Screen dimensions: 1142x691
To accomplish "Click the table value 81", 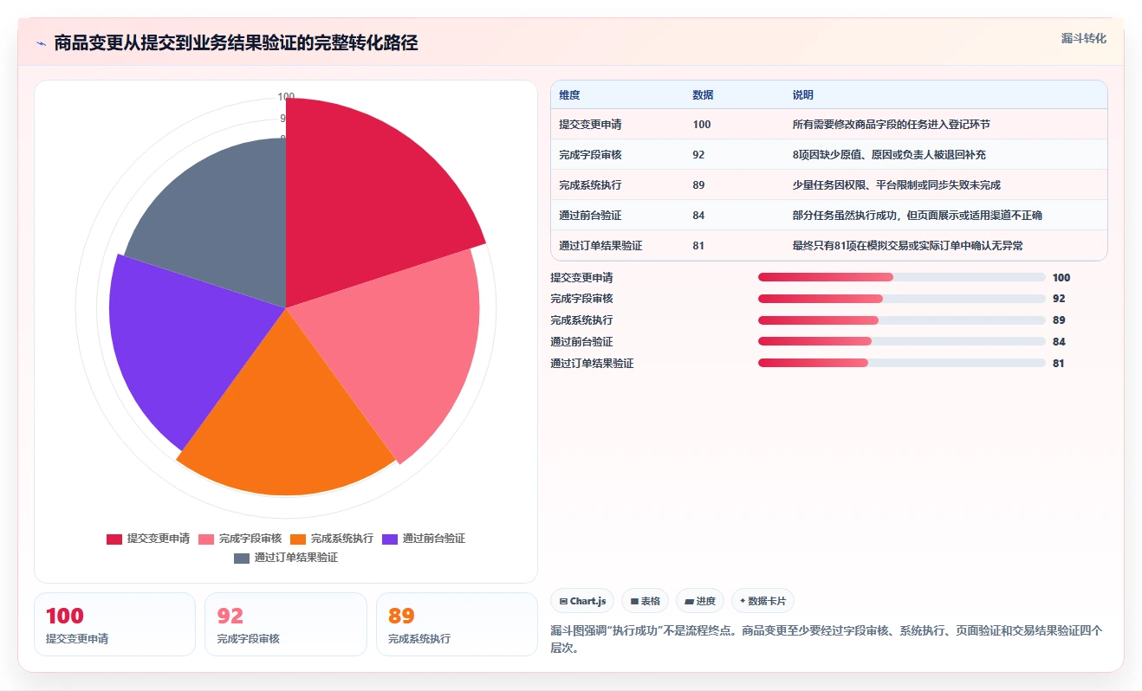I will (x=698, y=246).
